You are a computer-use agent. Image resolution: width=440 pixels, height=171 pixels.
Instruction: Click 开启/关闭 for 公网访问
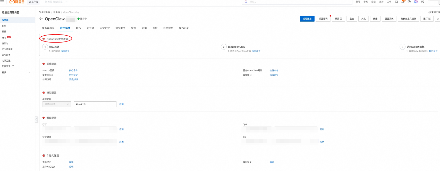pos(74,79)
